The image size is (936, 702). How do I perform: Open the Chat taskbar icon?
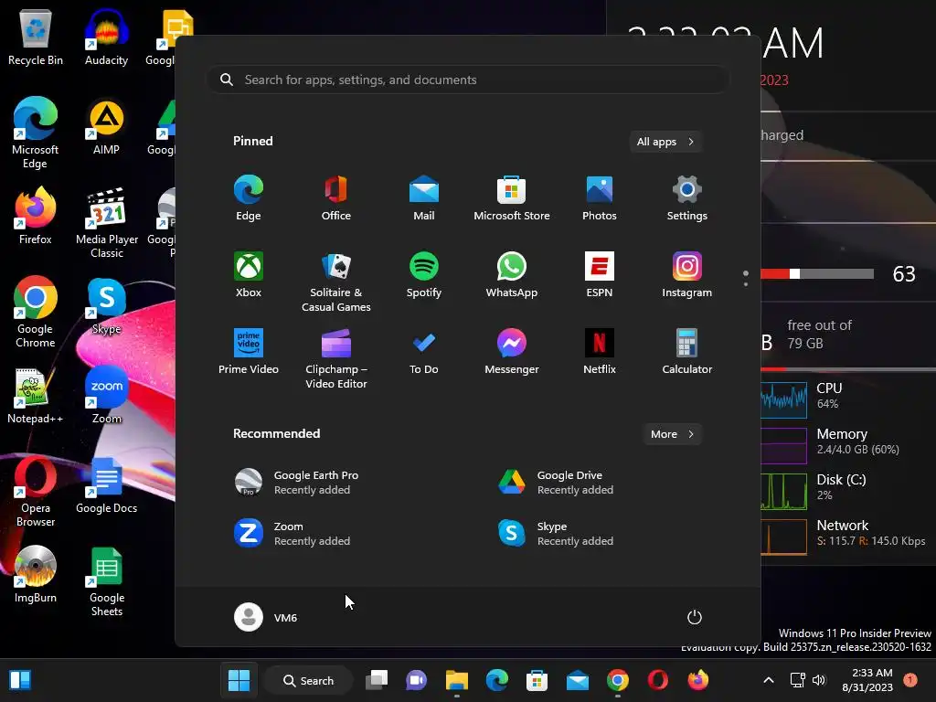[x=416, y=680]
